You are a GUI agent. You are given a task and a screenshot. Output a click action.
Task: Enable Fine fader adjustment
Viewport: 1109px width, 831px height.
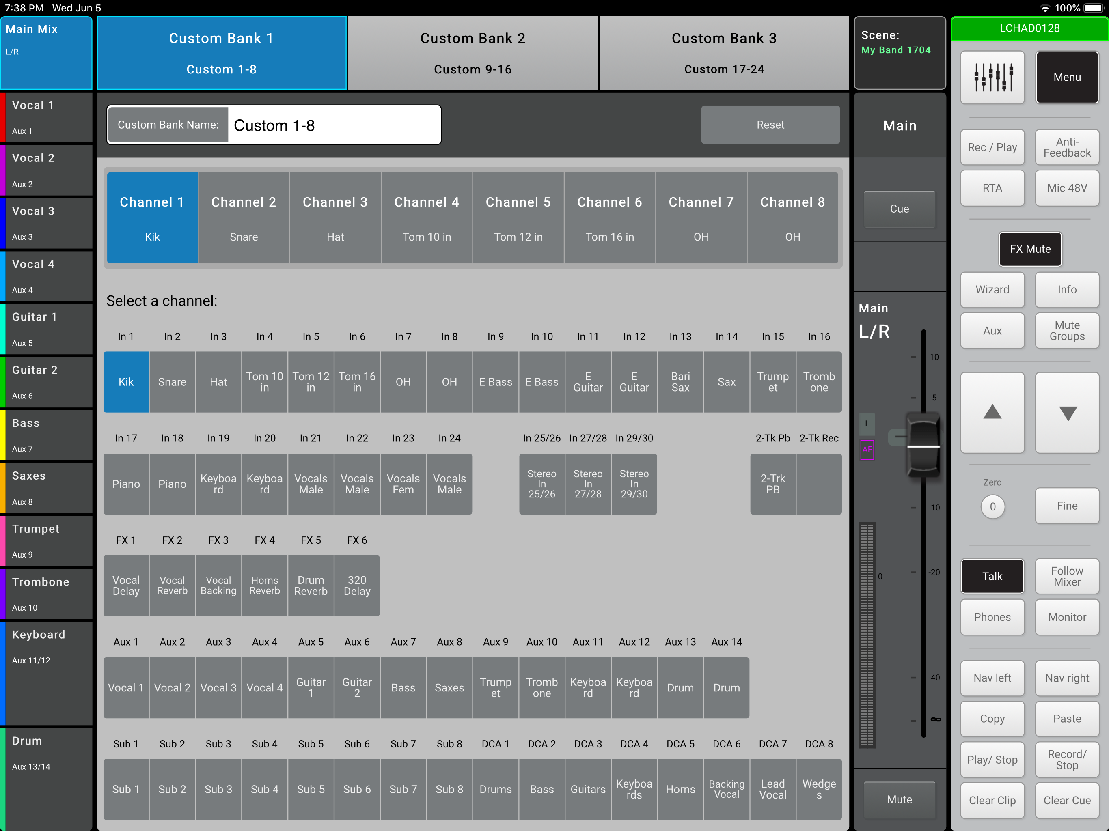click(x=1067, y=506)
